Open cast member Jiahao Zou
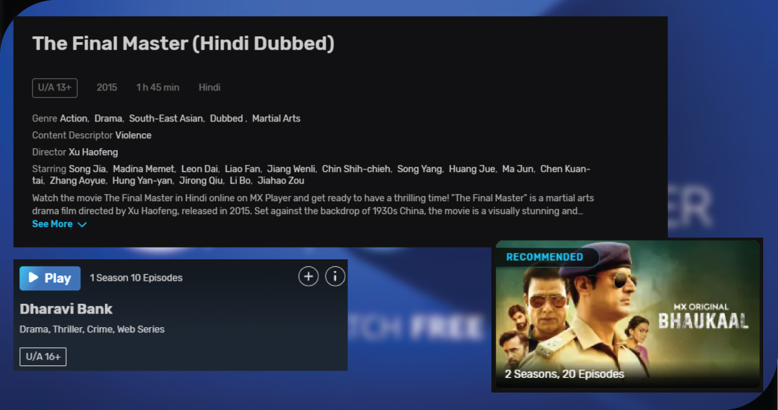This screenshot has width=778, height=410. pyautogui.click(x=281, y=180)
